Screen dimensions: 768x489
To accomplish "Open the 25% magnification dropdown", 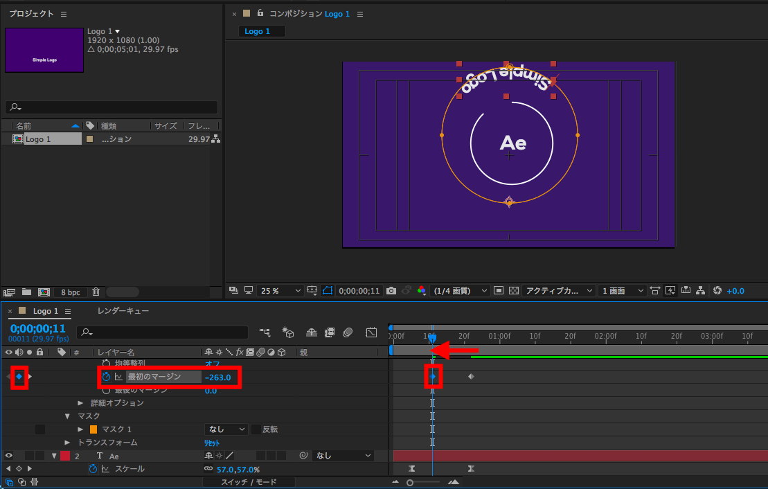I will click(x=280, y=291).
